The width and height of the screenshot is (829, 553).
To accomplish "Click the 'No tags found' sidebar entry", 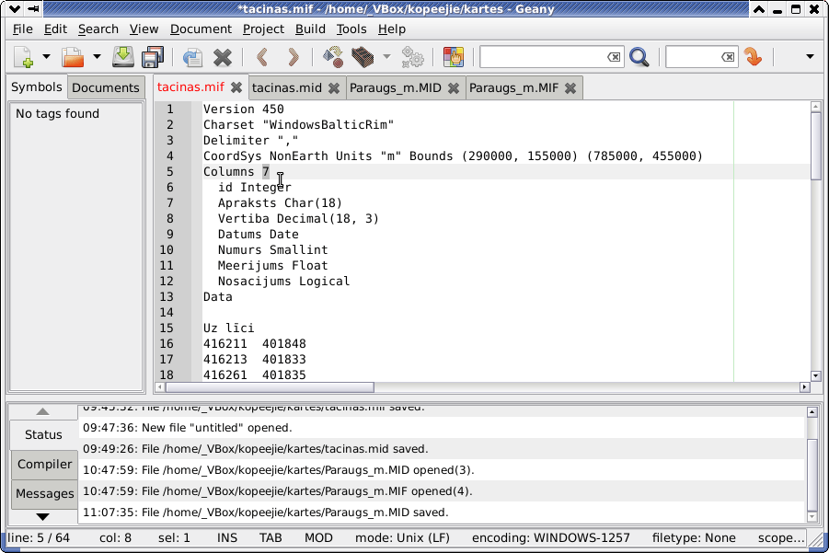I will click(58, 114).
